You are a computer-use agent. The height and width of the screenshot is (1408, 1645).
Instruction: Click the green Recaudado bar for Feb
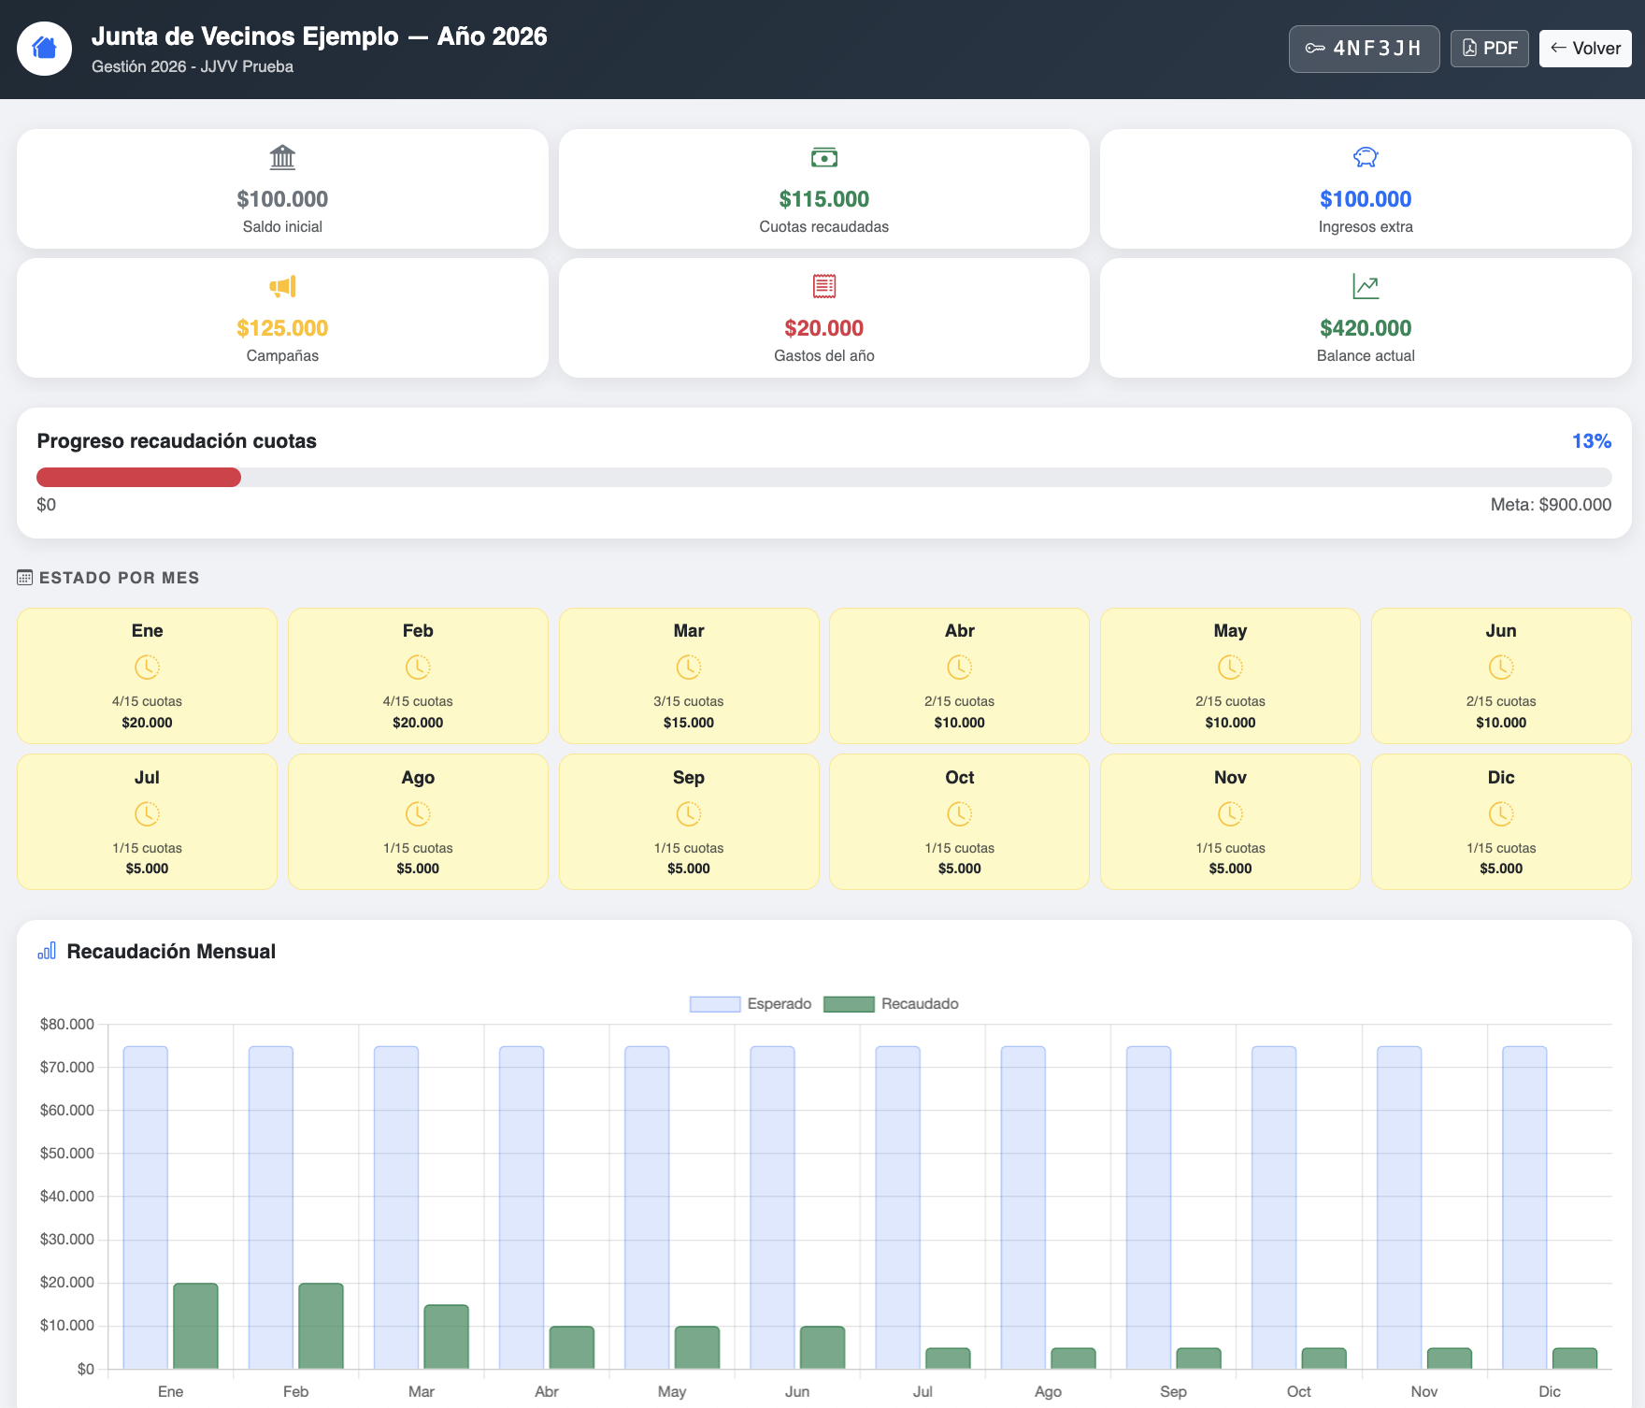pyautogui.click(x=321, y=1326)
